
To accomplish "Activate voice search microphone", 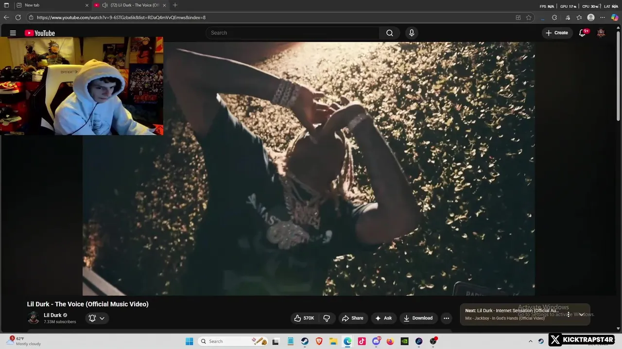I will (x=412, y=33).
